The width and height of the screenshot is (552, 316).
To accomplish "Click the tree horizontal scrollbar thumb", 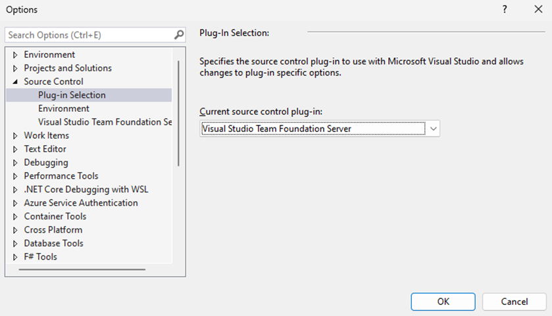I will point(82,269).
